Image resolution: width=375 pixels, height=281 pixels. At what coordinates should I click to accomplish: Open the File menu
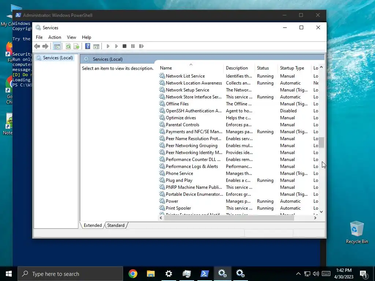point(39,37)
